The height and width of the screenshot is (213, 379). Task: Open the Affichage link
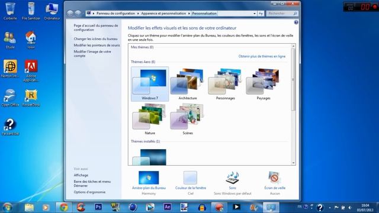(81, 175)
